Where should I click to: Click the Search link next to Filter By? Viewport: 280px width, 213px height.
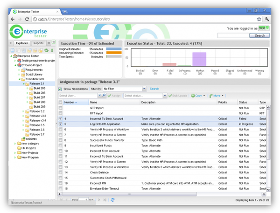tap(154, 89)
